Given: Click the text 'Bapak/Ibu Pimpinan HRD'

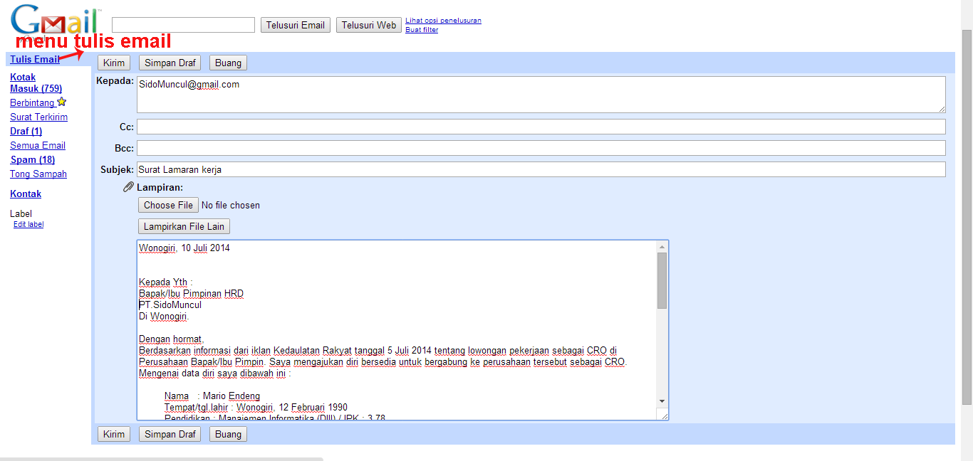Looking at the screenshot, I should (x=192, y=294).
